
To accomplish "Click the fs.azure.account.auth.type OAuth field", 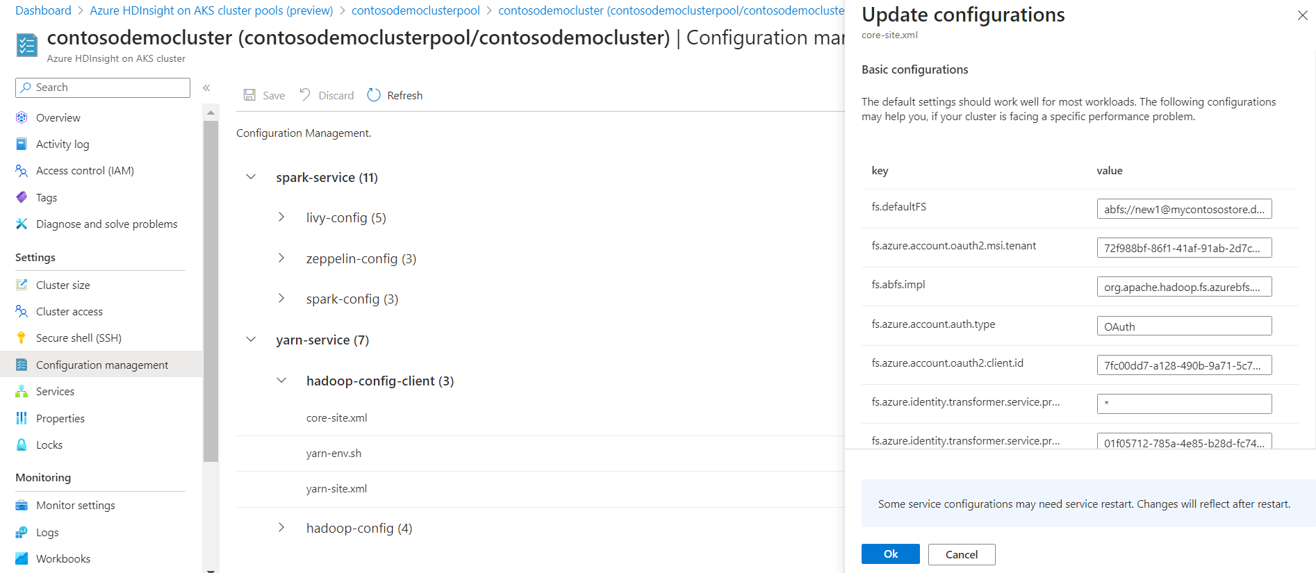I will coord(1184,326).
